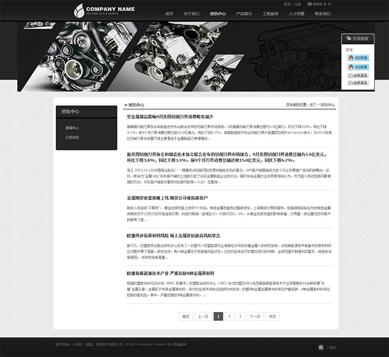Screen dimensions: 389x357
Task: Open article 受金属制品影响9月美国切削刀具消费略有减少
Action: click(170, 117)
